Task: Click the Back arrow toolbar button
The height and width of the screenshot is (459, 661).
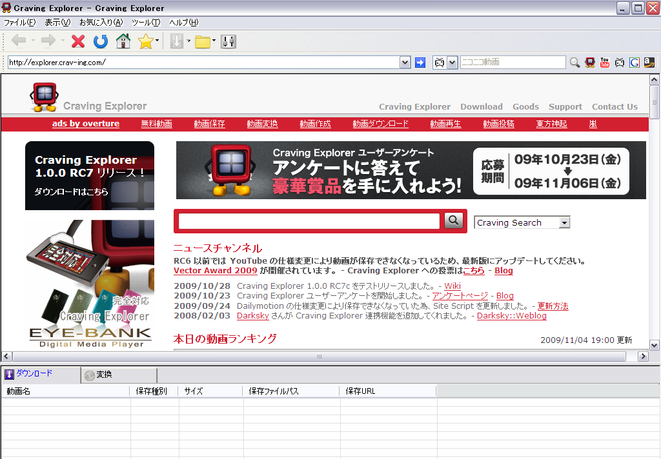Action: pyautogui.click(x=19, y=41)
